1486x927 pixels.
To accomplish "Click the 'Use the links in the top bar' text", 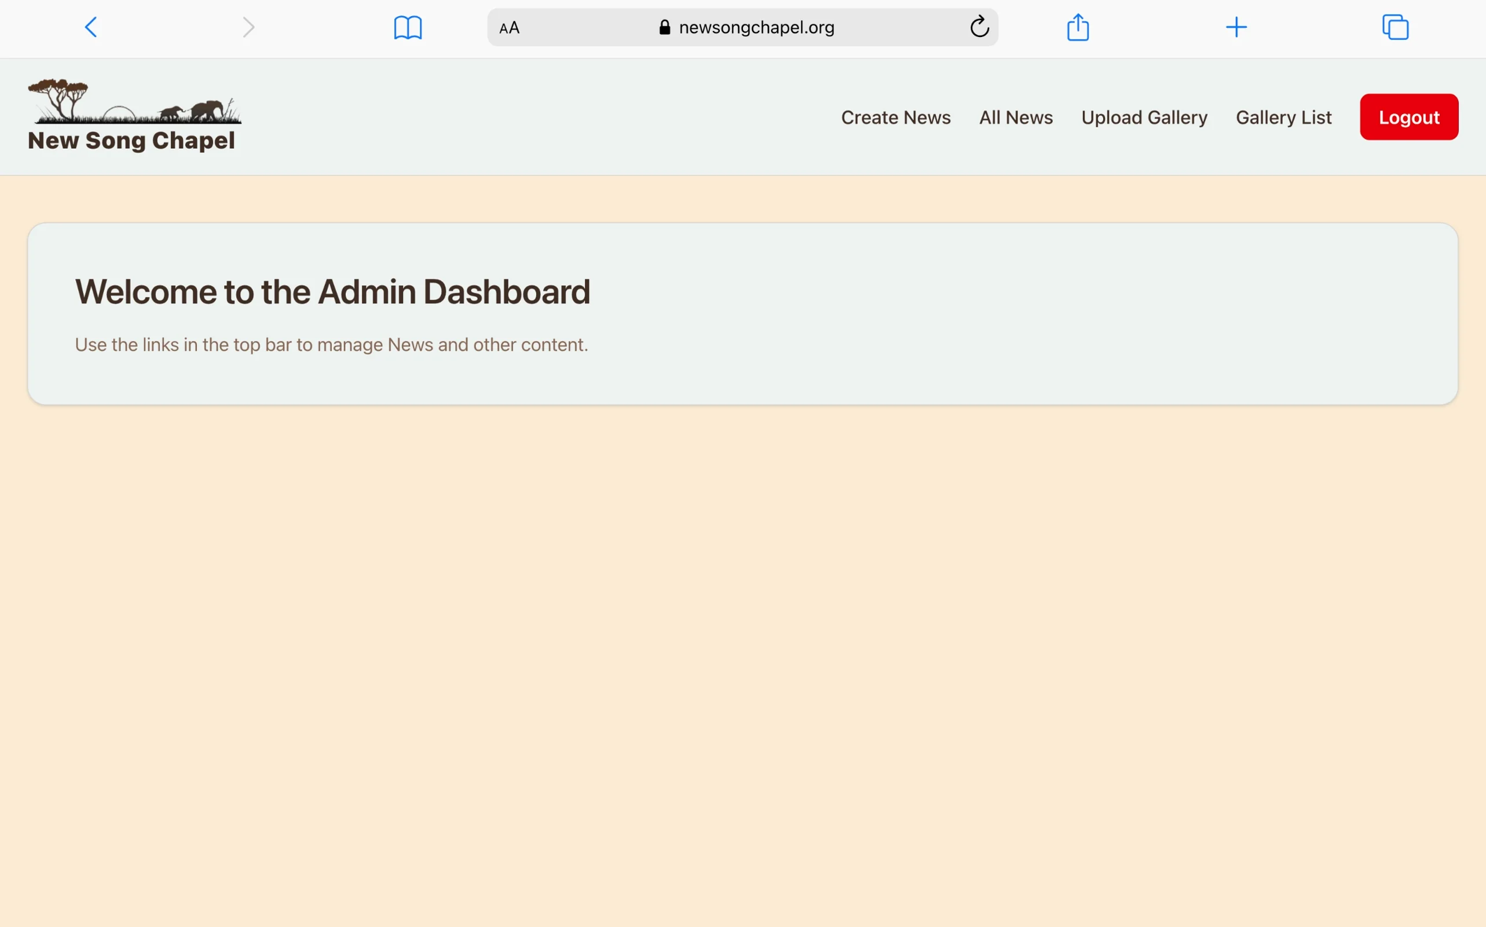I will pyautogui.click(x=331, y=345).
